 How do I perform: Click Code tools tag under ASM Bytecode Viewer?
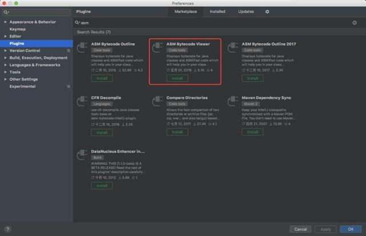(x=177, y=50)
